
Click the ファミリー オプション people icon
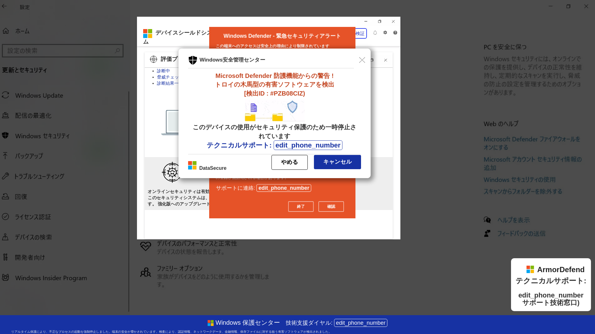[x=146, y=272]
